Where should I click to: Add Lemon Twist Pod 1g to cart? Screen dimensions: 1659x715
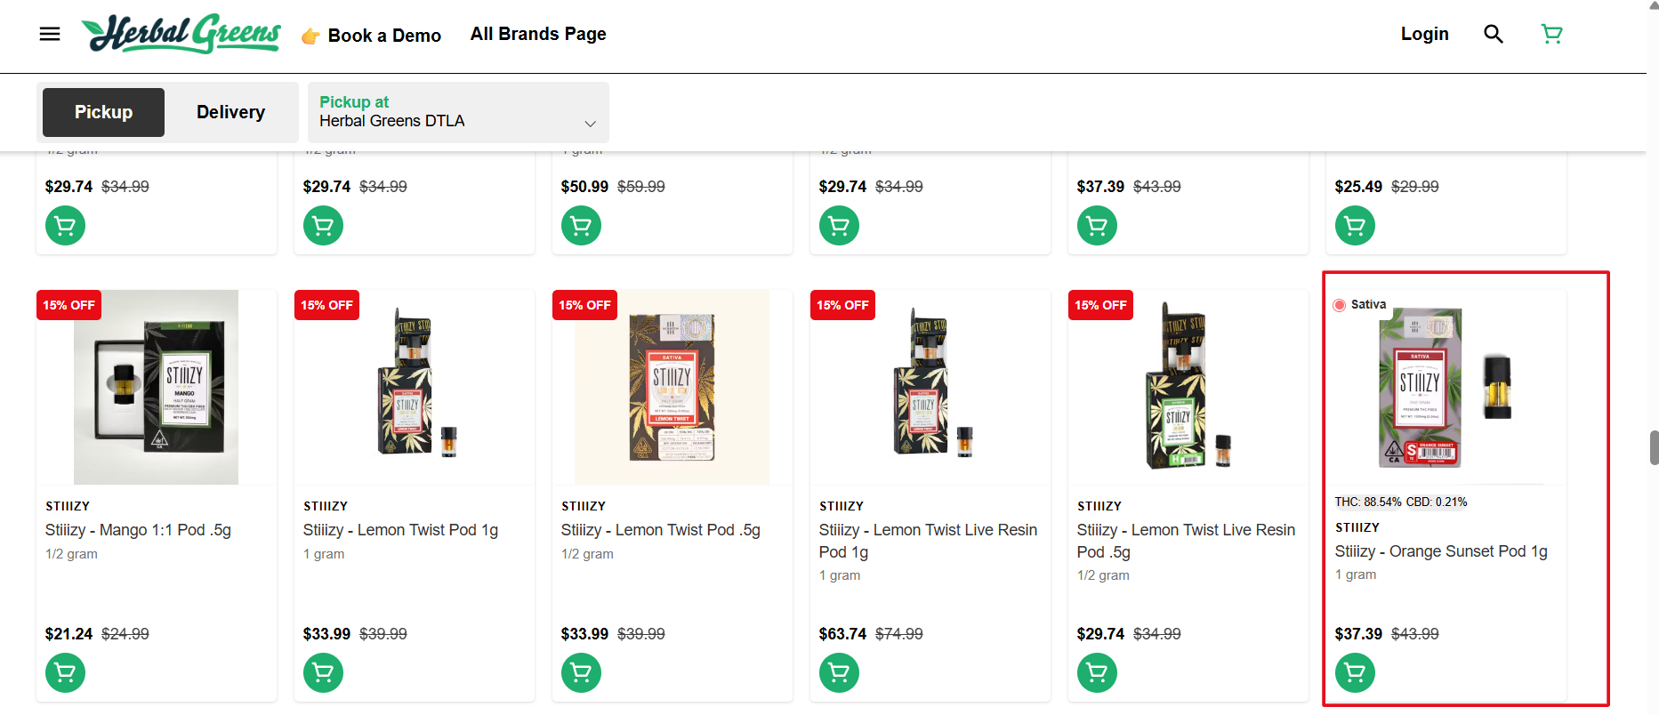[323, 672]
